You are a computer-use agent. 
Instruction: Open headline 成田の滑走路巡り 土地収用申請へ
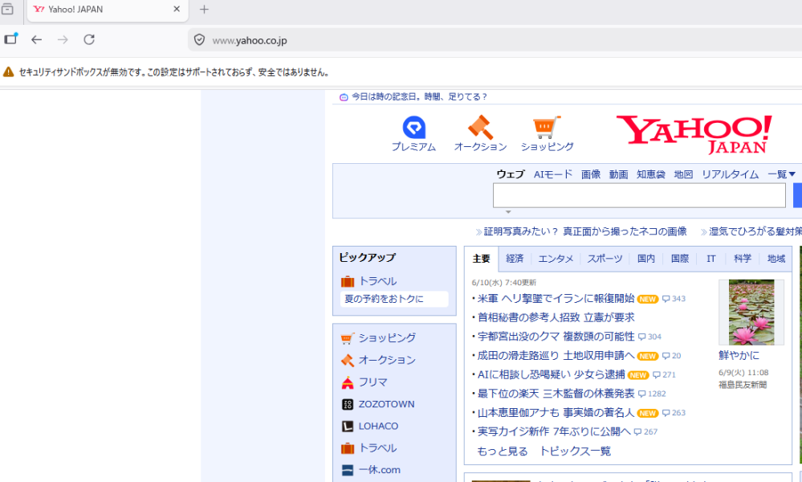coord(556,355)
